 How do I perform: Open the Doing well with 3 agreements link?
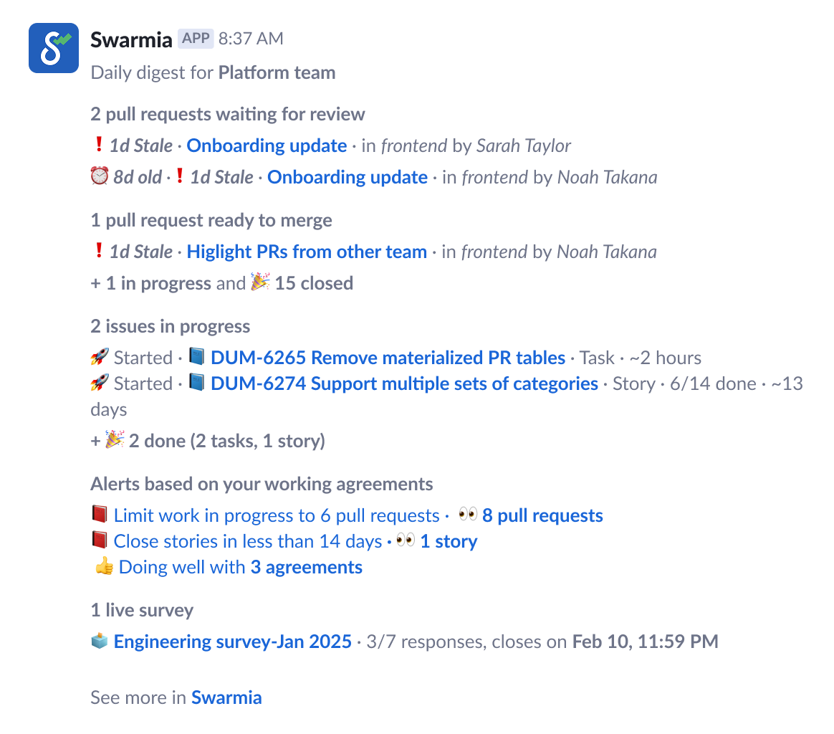tap(241, 567)
